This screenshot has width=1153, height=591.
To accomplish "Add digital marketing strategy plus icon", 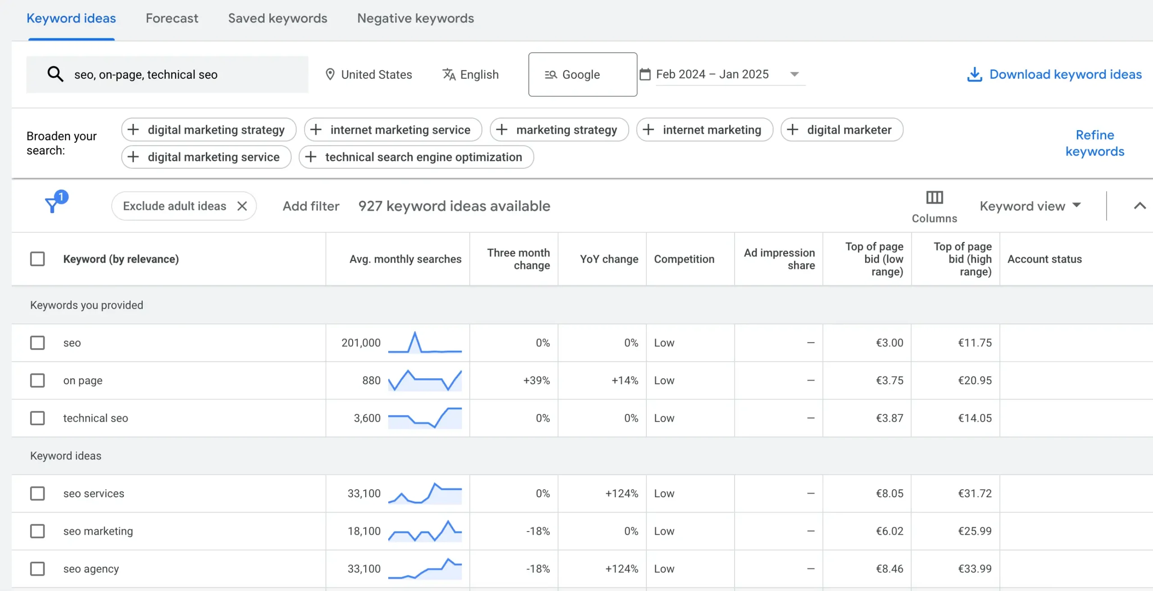I will pyautogui.click(x=133, y=130).
